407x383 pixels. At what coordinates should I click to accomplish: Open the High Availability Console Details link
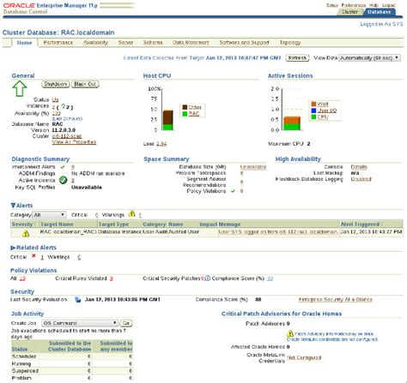coord(359,167)
